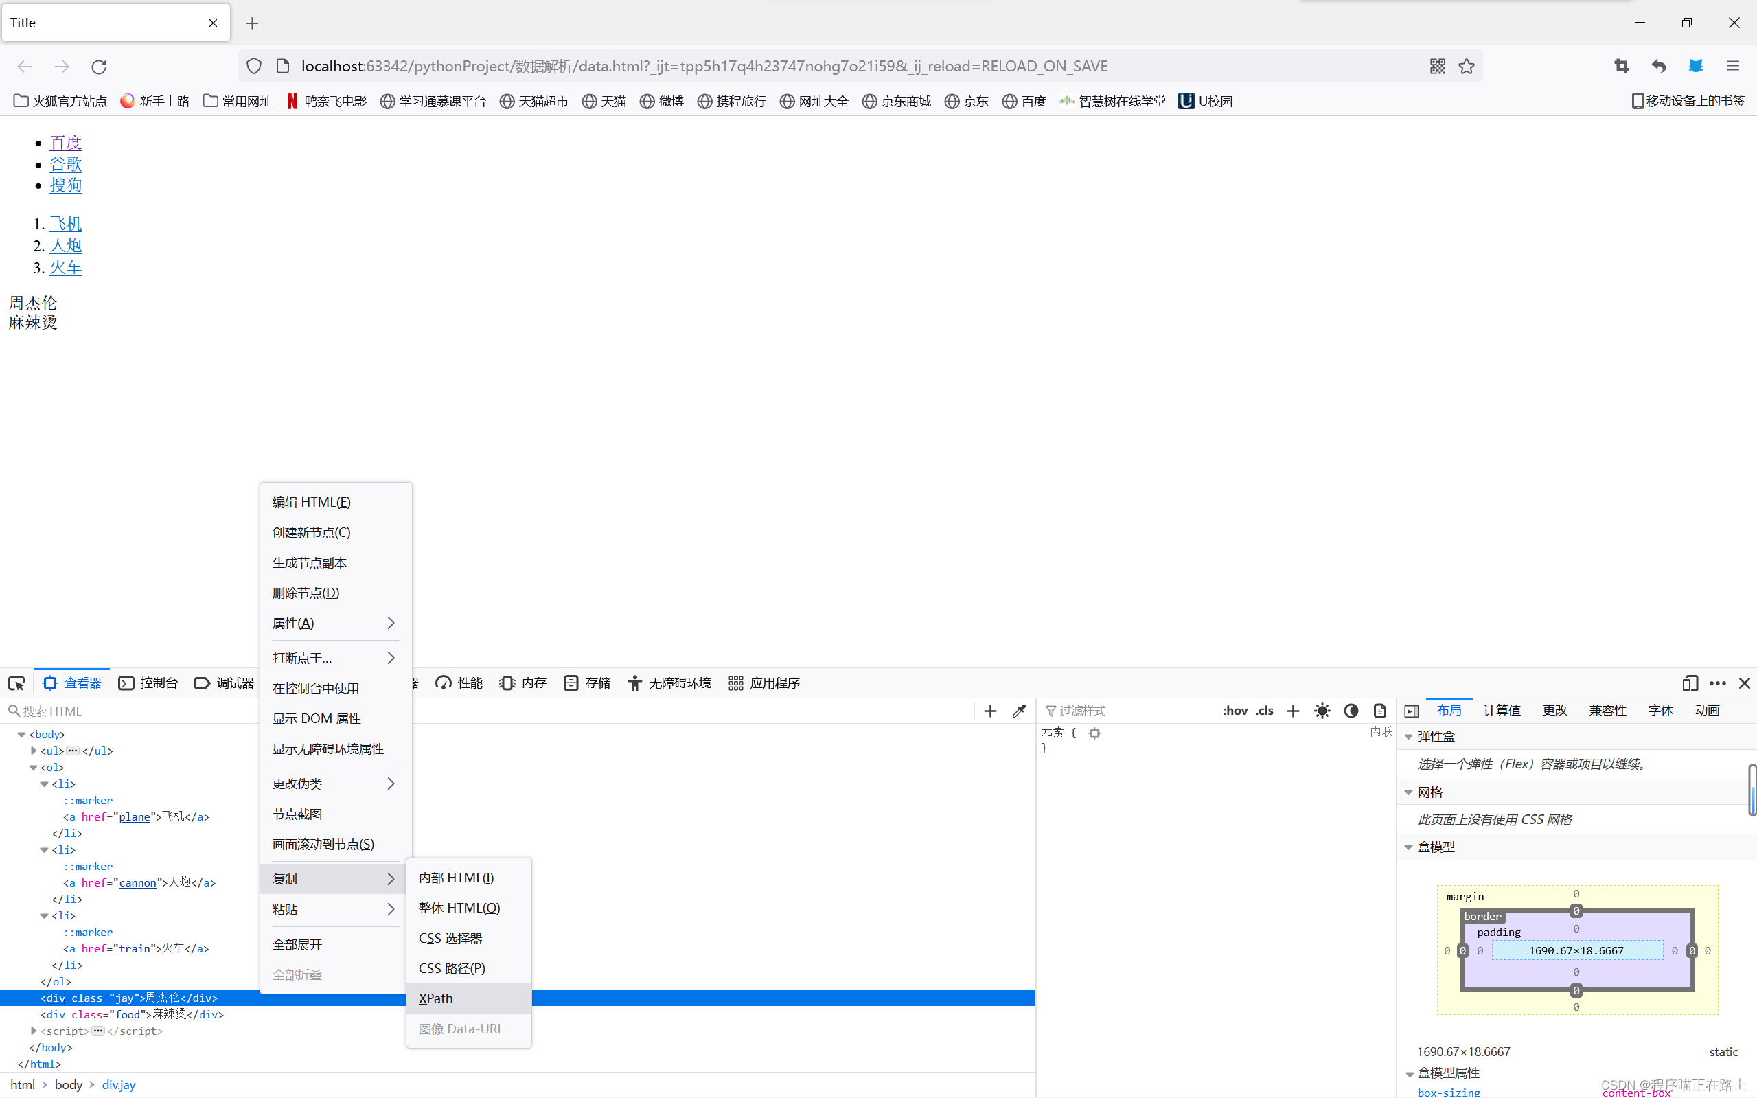Choose CSS 路径 in the copy submenu
This screenshot has height=1098, width=1757.
[469, 968]
